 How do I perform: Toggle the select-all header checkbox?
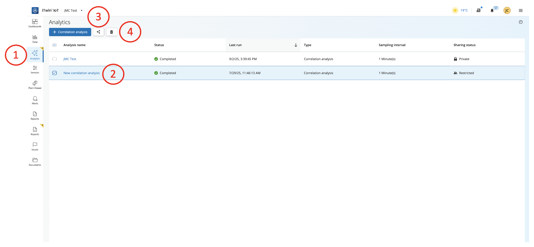pyautogui.click(x=54, y=45)
